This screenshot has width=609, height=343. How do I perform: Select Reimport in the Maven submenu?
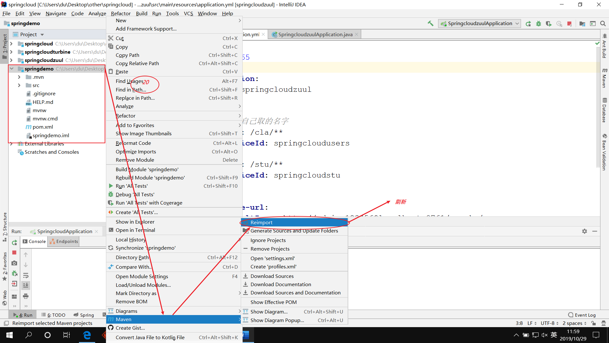coord(295,222)
